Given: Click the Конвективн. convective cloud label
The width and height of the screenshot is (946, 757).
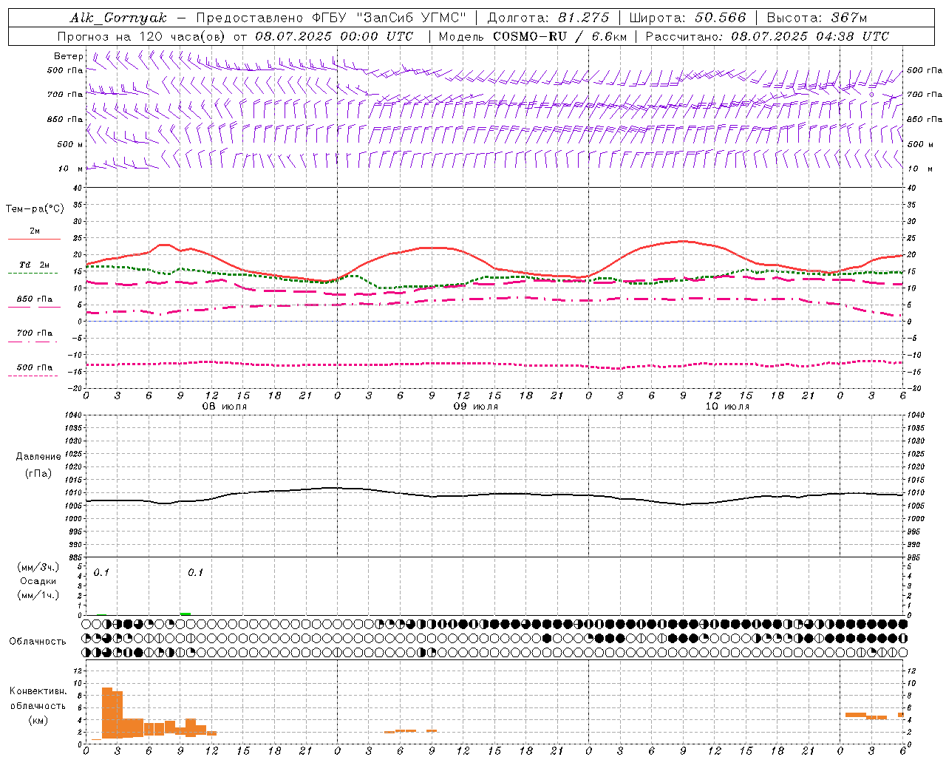Looking at the screenshot, I should 38,691.
